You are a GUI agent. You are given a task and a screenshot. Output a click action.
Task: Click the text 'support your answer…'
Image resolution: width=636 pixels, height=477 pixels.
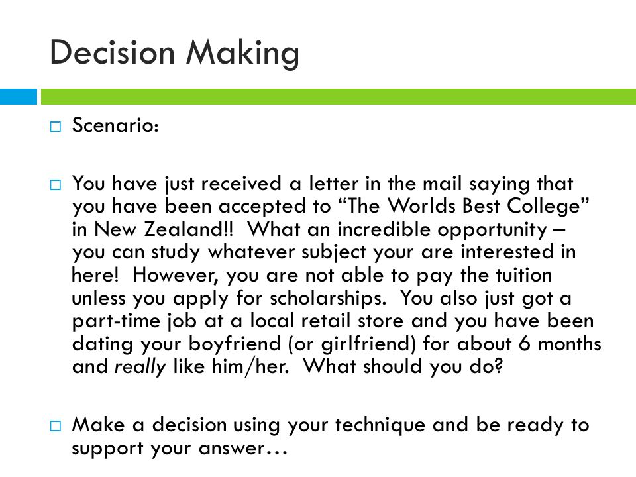click(x=180, y=449)
